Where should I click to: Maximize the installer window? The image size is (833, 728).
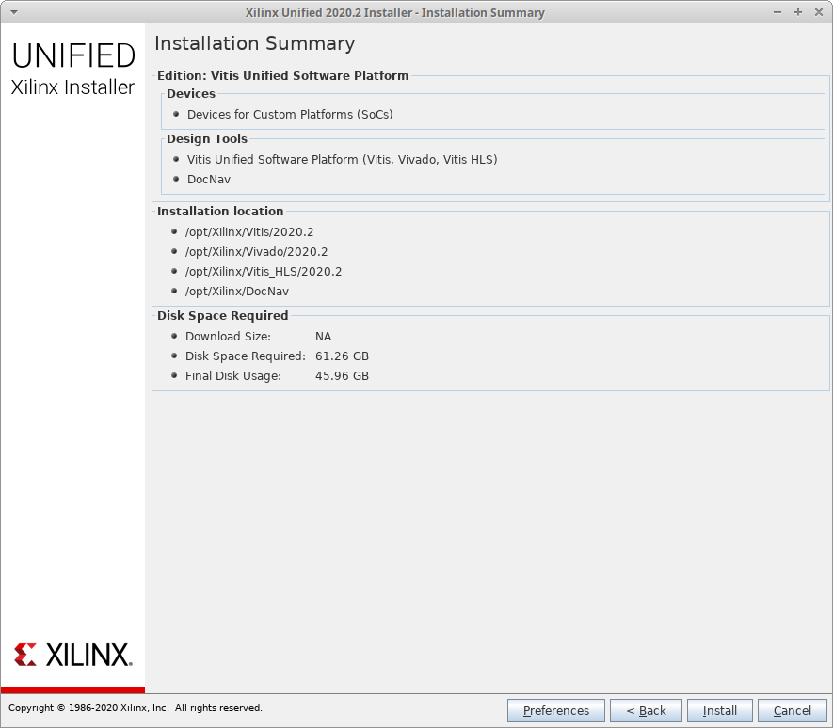click(x=797, y=12)
